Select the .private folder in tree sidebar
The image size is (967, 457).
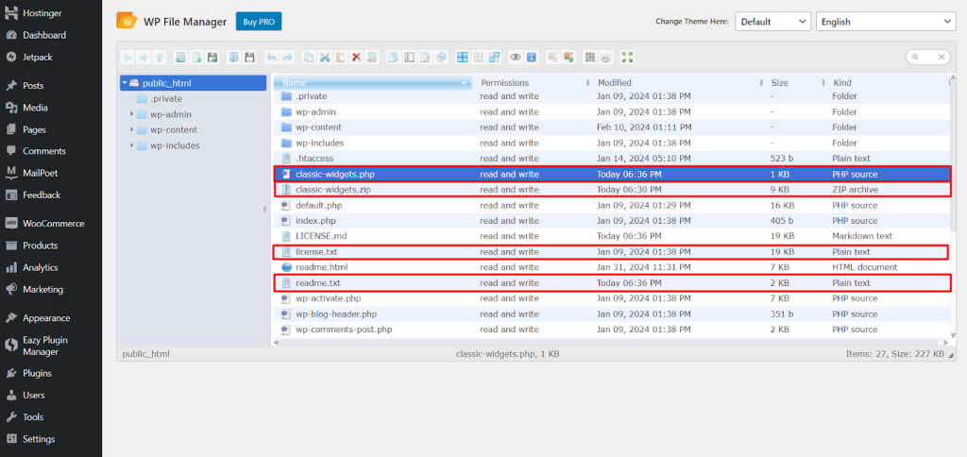(166, 99)
